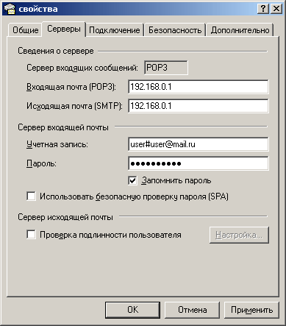Uncheck Запомнить пароль checkbox
286x326 pixels.
tap(132, 181)
